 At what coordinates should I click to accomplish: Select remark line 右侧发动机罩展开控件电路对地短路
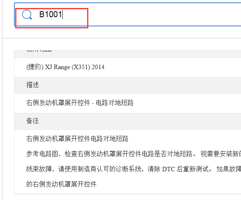77,139
